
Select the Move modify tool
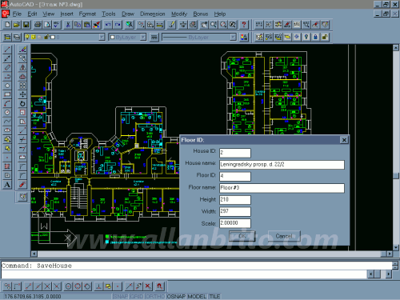point(22,94)
